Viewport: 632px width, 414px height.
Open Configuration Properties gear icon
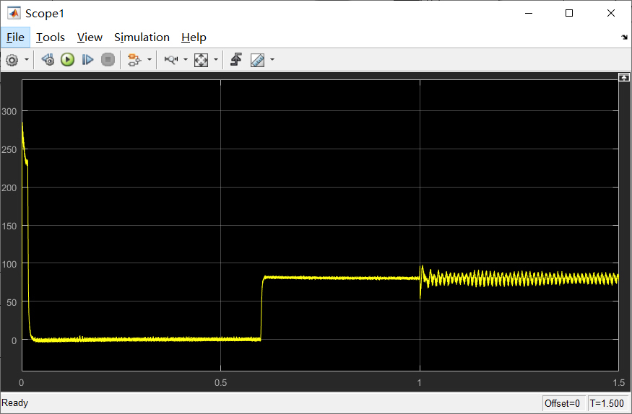pos(12,60)
